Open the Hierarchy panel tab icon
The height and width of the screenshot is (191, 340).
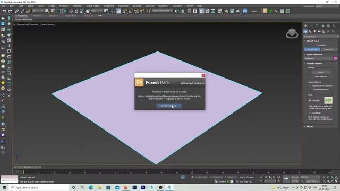coord(317,26)
